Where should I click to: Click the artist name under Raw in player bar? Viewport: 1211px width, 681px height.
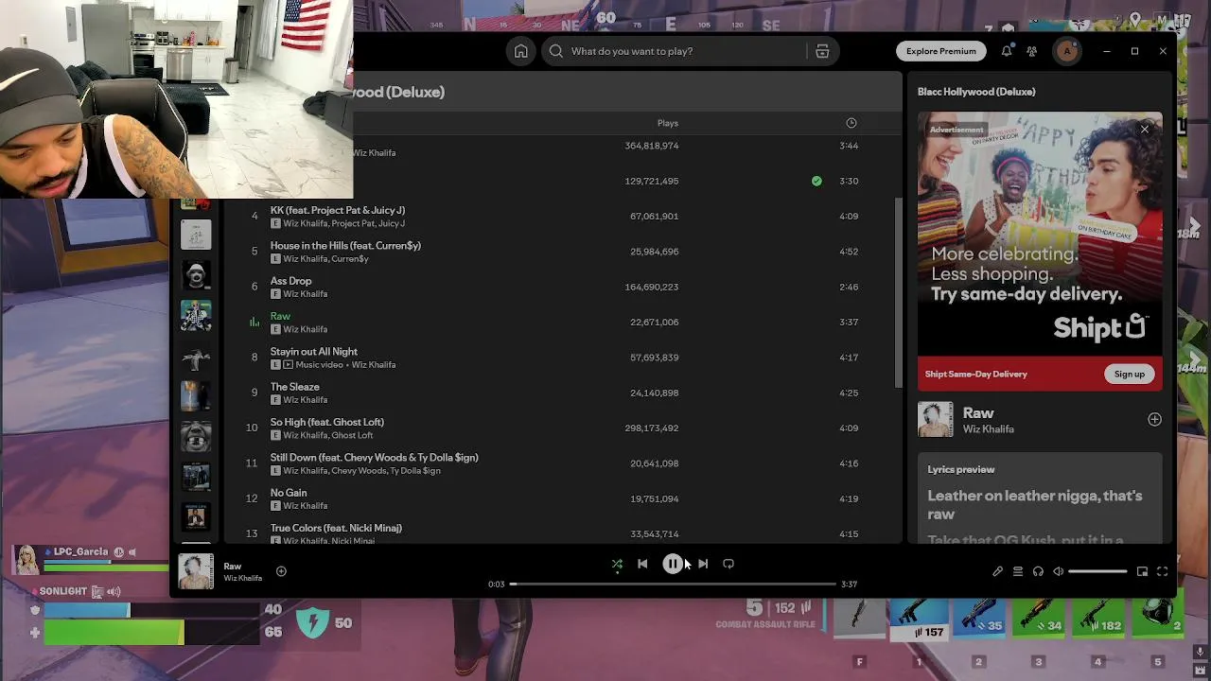coord(243,578)
